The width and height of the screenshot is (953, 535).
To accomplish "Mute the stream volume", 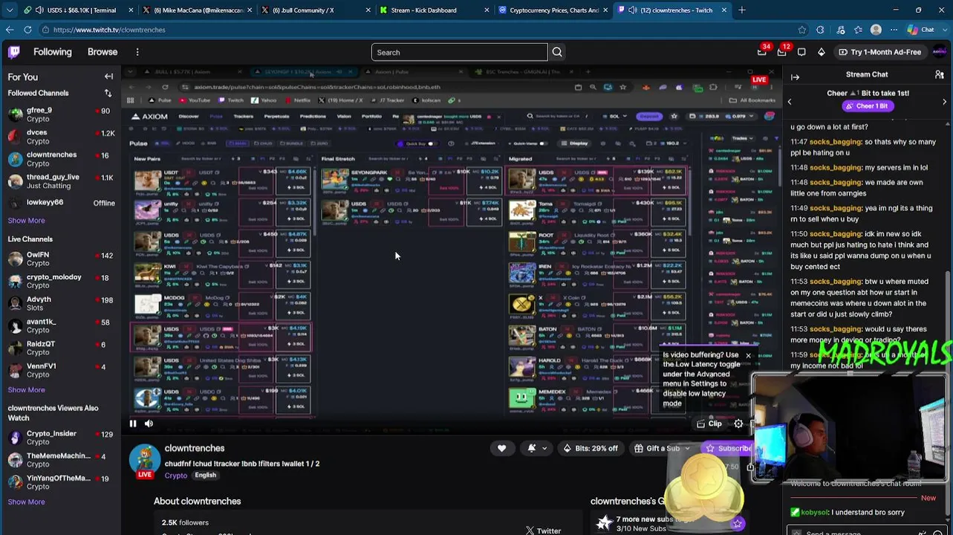I will [x=149, y=424].
